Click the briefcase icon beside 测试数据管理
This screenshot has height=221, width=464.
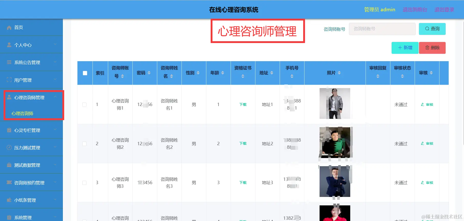coord(9,165)
